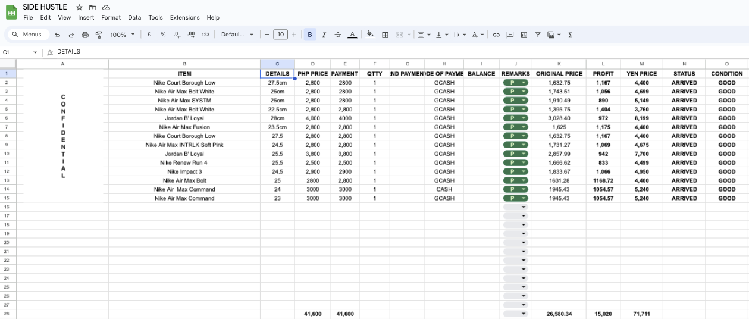Click the font size field
The image size is (749, 319).
tap(281, 35)
